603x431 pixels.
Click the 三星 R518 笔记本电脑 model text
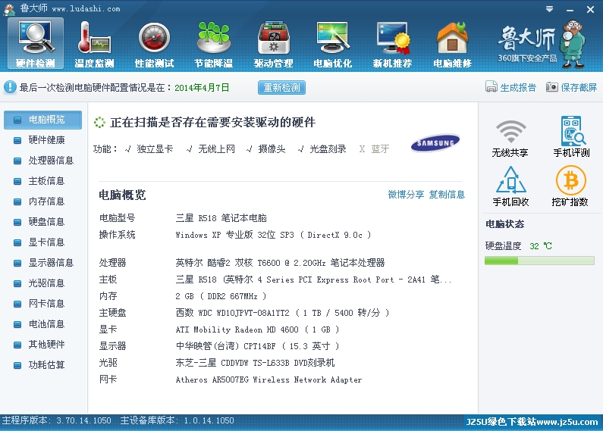(221, 218)
